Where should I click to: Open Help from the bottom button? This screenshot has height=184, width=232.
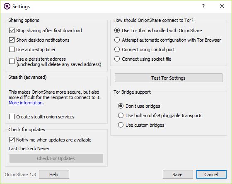click(x=54, y=175)
